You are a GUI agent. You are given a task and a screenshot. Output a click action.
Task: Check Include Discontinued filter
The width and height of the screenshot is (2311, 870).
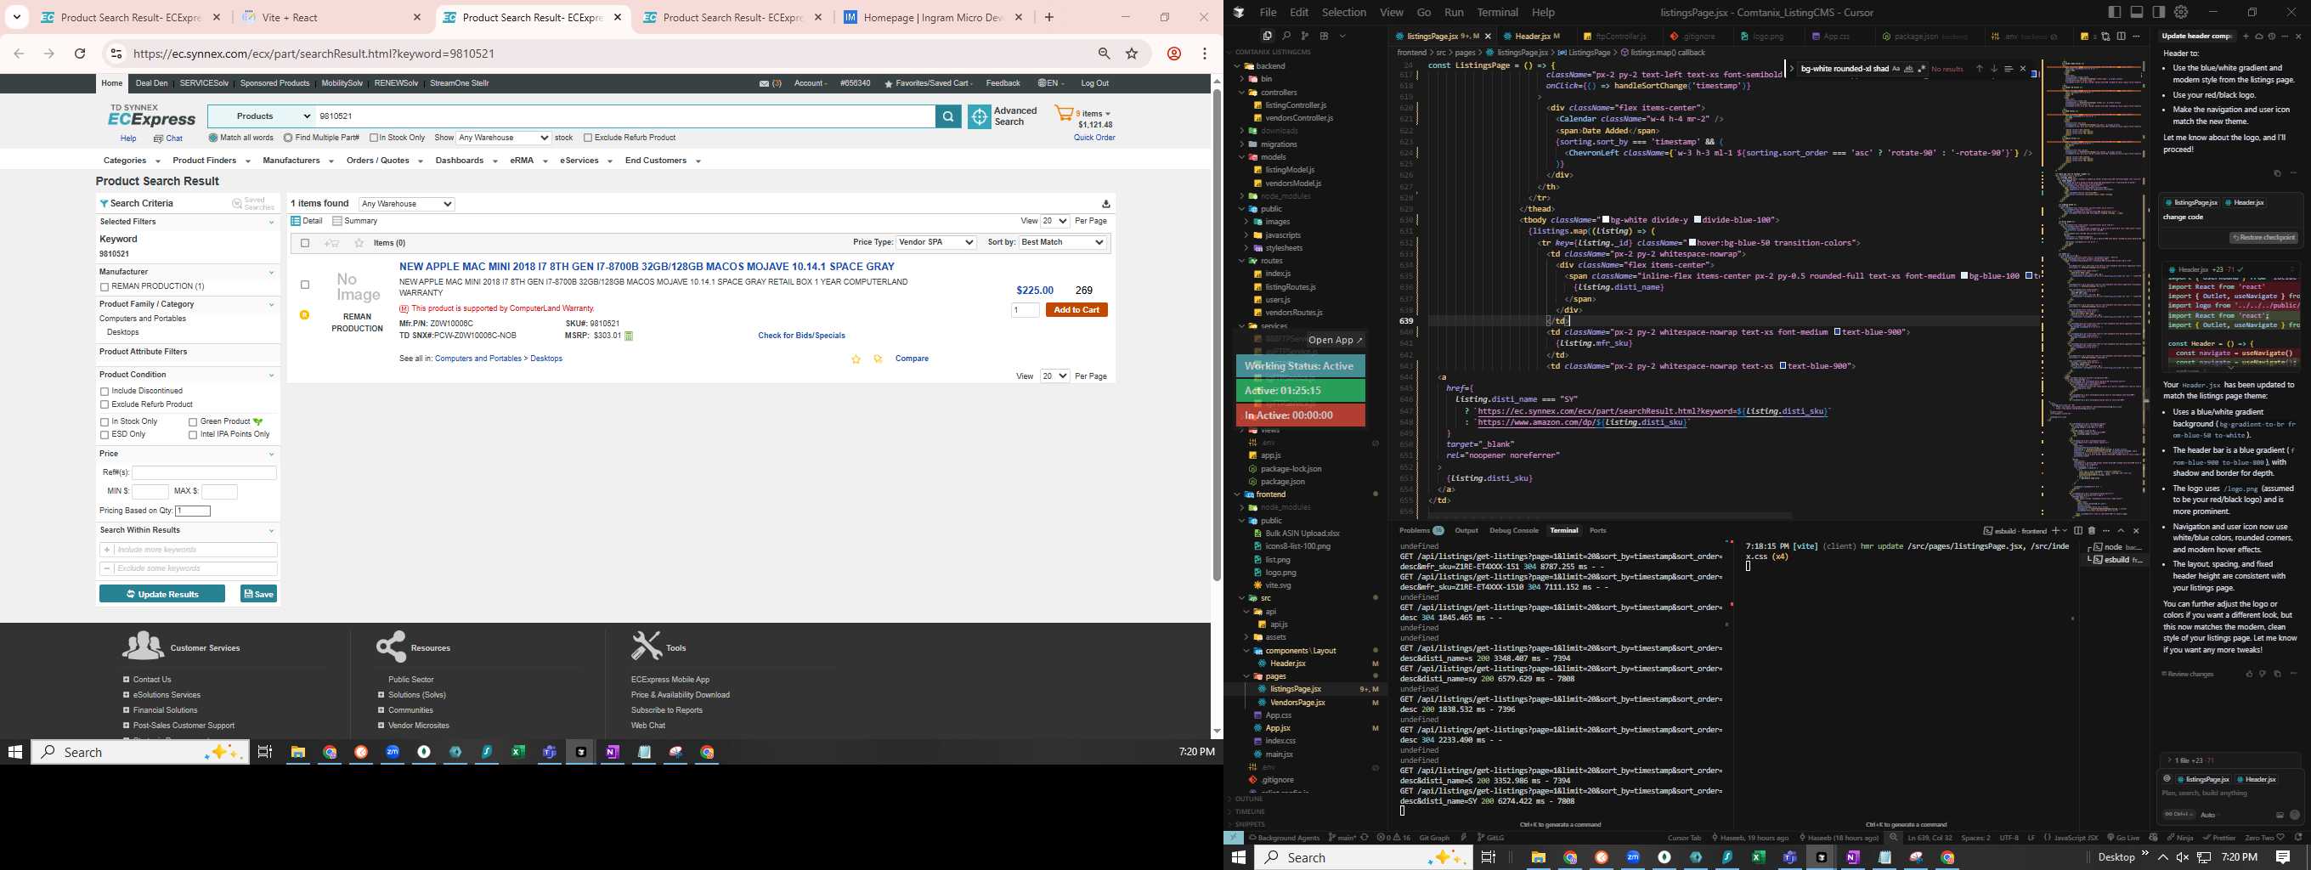[x=105, y=392]
